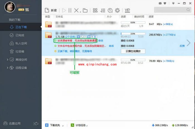Click 申诉 beside the filename violation message

111,46
